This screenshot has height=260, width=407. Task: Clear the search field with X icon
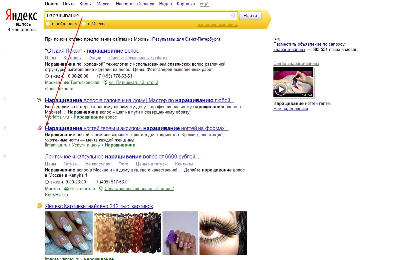pyautogui.click(x=233, y=15)
